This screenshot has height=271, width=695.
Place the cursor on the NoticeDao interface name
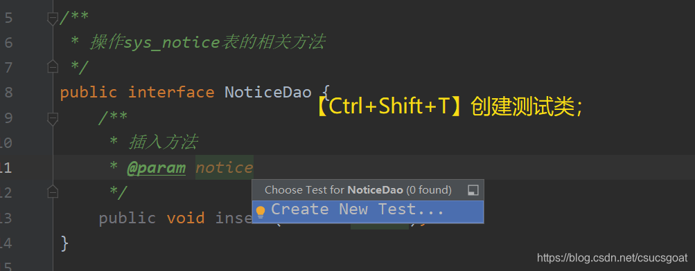click(268, 93)
